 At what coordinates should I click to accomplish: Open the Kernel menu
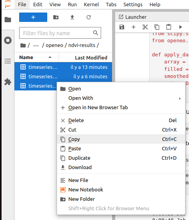click(x=91, y=4)
